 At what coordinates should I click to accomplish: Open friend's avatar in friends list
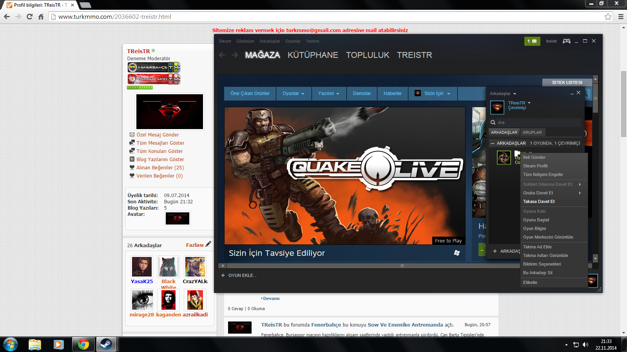click(504, 158)
